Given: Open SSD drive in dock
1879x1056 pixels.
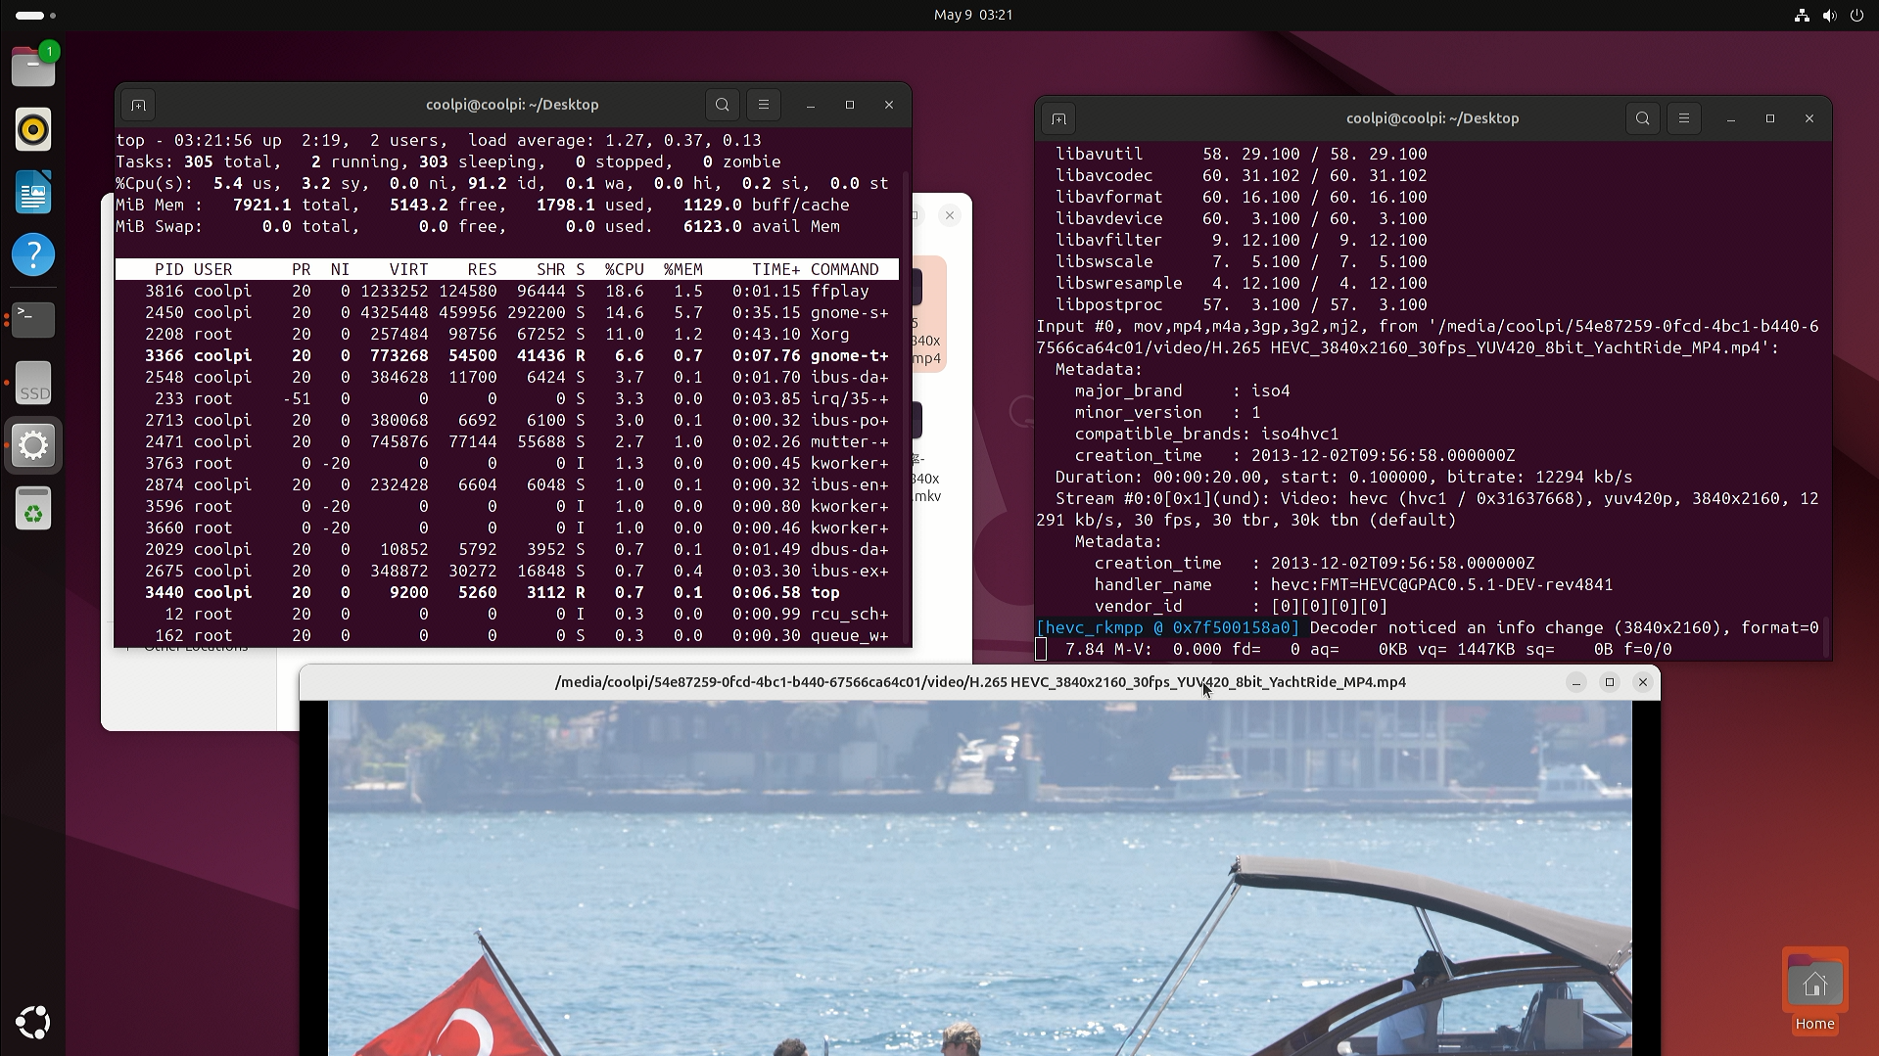Looking at the screenshot, I should click(x=33, y=382).
